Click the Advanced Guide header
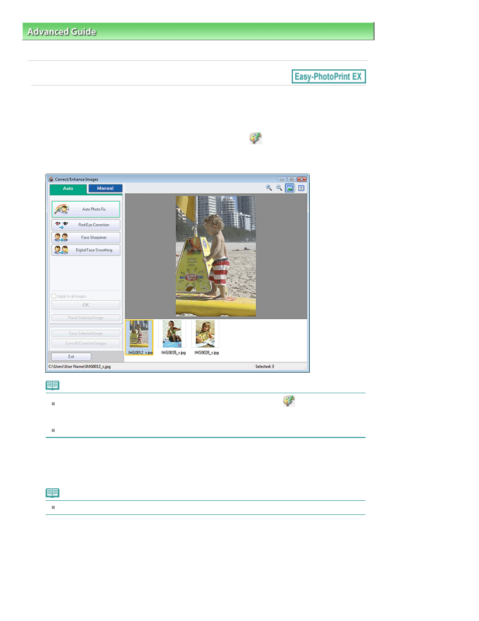The image size is (479, 621). 198,31
